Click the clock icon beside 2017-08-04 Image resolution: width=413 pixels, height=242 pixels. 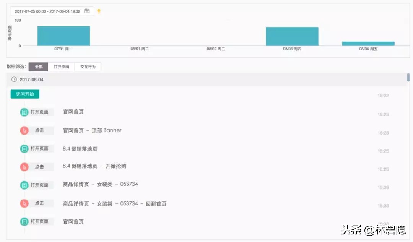click(x=14, y=79)
